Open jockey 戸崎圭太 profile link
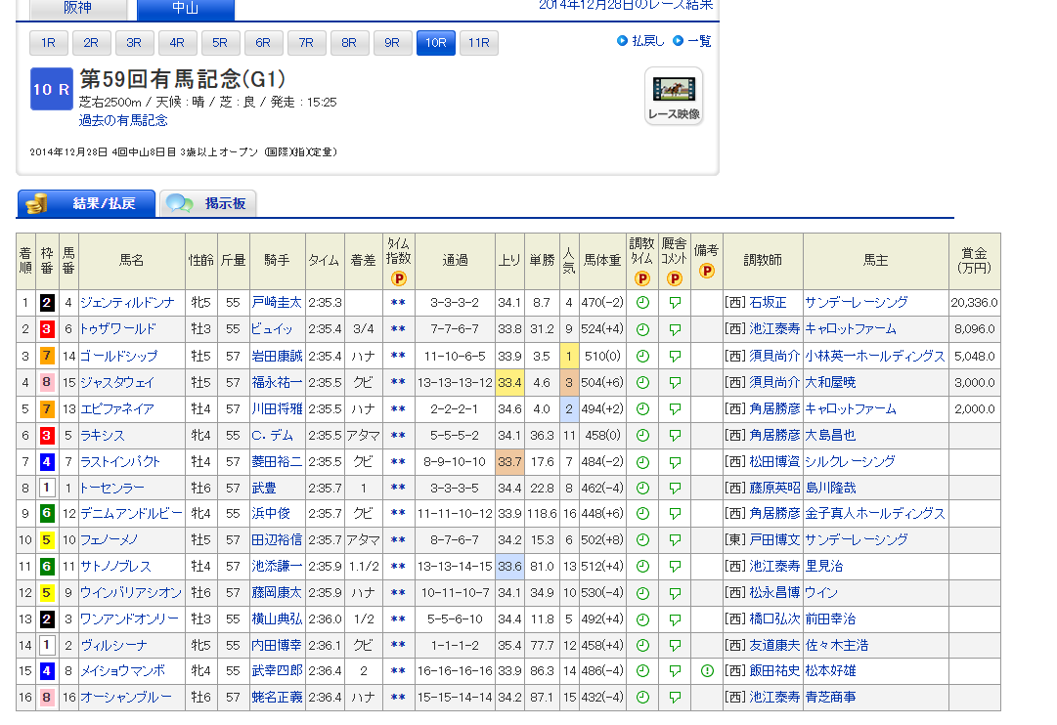The image size is (1057, 725). 277,303
